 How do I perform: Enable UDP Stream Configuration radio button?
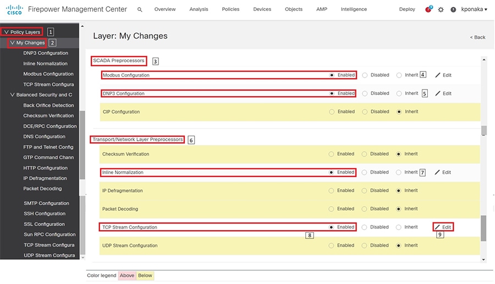[331, 245]
